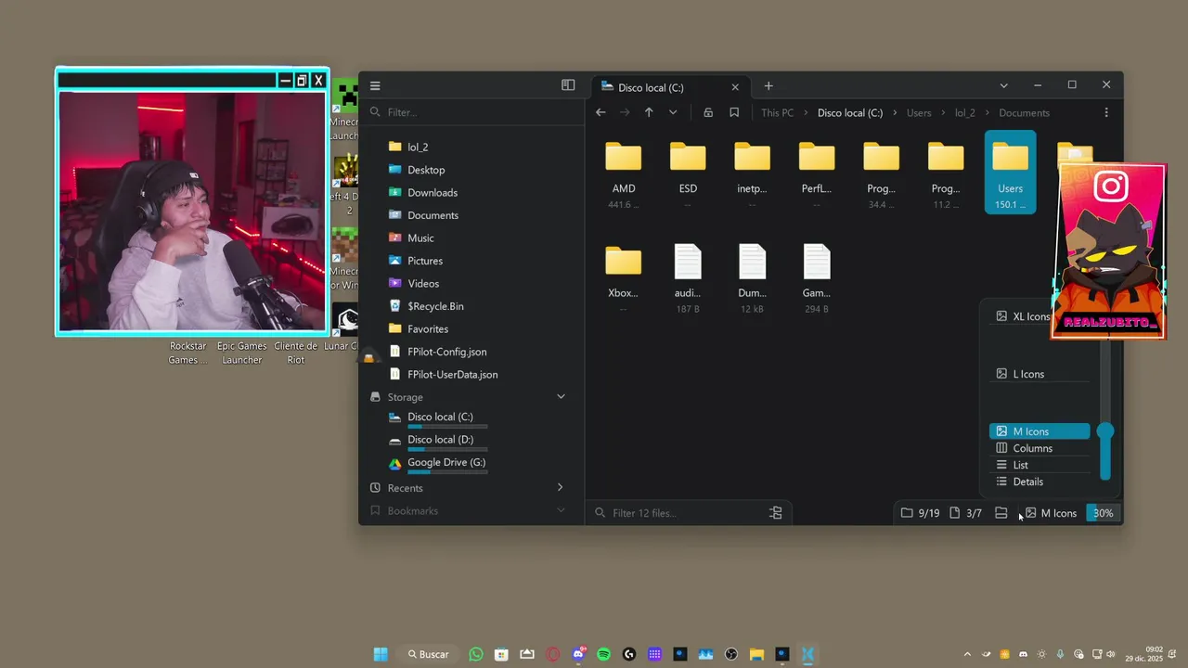1188x668 pixels.
Task: Toggle the group layout icon in status bar
Action: pyautogui.click(x=1001, y=513)
